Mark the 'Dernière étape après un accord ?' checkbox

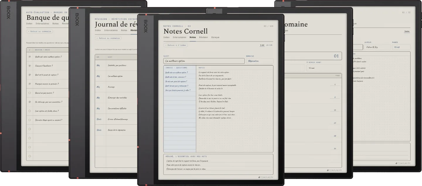30,120
